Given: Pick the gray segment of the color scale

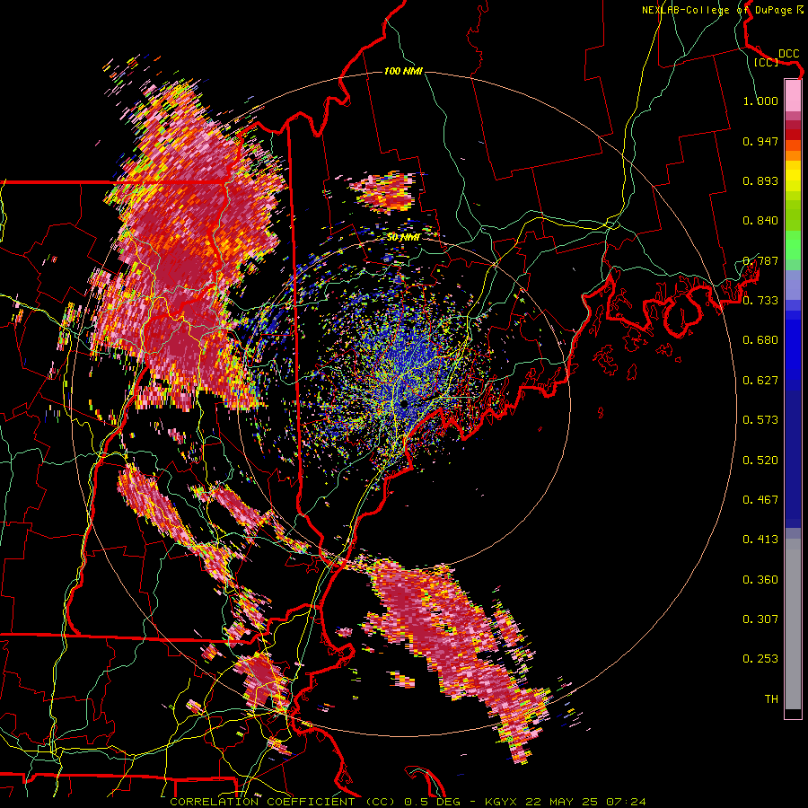Looking at the screenshot, I should 793,624.
